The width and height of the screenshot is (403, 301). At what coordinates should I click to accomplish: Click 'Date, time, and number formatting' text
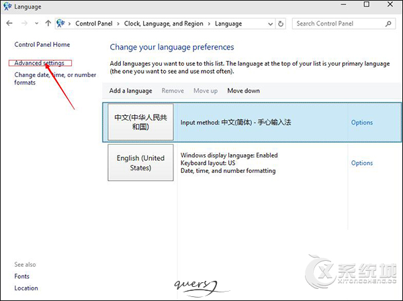point(228,171)
